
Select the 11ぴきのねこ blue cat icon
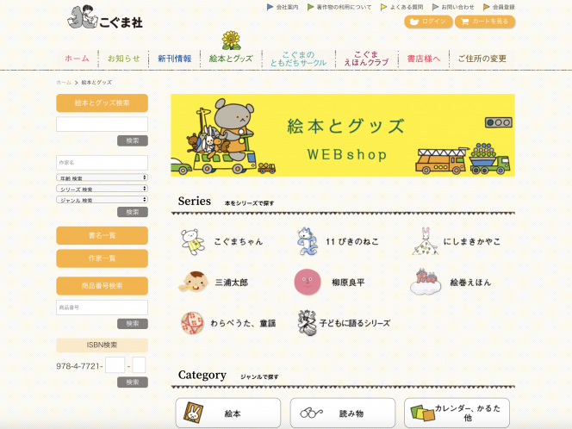(x=308, y=241)
